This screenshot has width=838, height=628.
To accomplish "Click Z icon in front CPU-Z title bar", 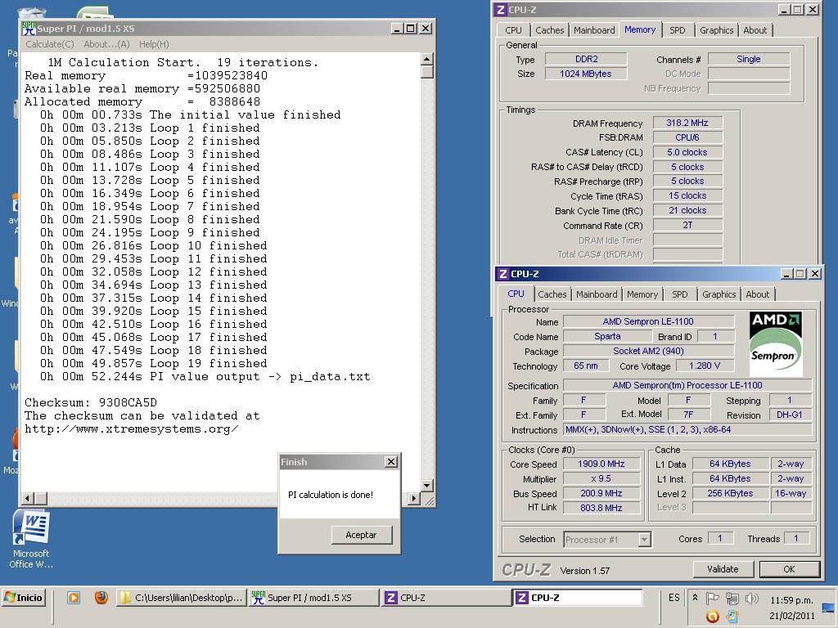I will pyautogui.click(x=503, y=274).
